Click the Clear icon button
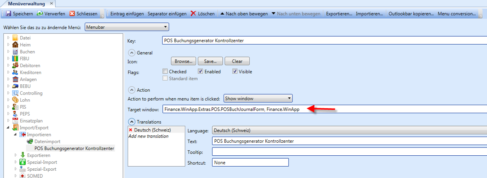The width and height of the screenshot is (487, 178). (237, 61)
